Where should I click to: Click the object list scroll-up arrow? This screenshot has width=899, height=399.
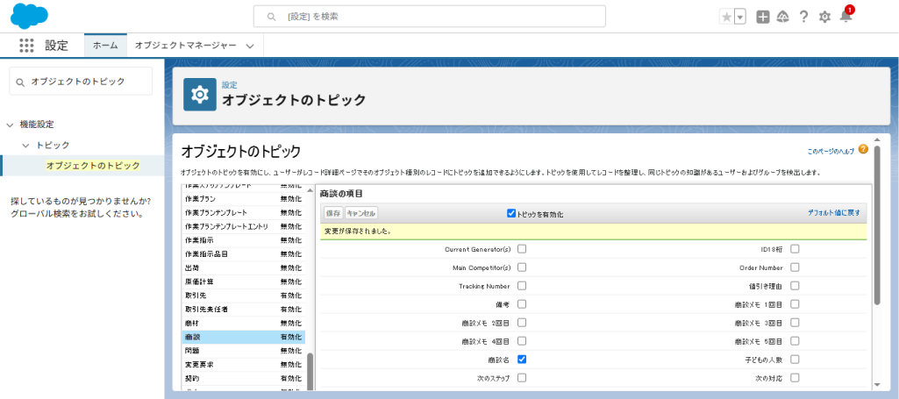[x=310, y=189]
